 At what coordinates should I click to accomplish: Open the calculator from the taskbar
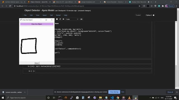(x=83, y=97)
